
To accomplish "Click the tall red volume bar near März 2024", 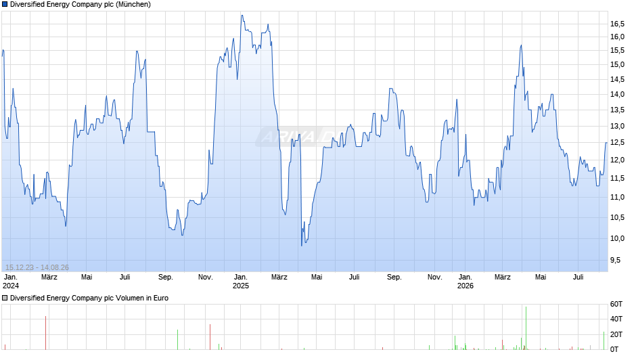I will (x=46, y=333).
